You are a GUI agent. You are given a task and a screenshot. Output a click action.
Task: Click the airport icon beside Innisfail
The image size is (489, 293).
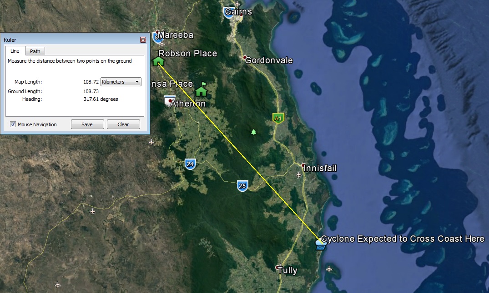coord(298,175)
